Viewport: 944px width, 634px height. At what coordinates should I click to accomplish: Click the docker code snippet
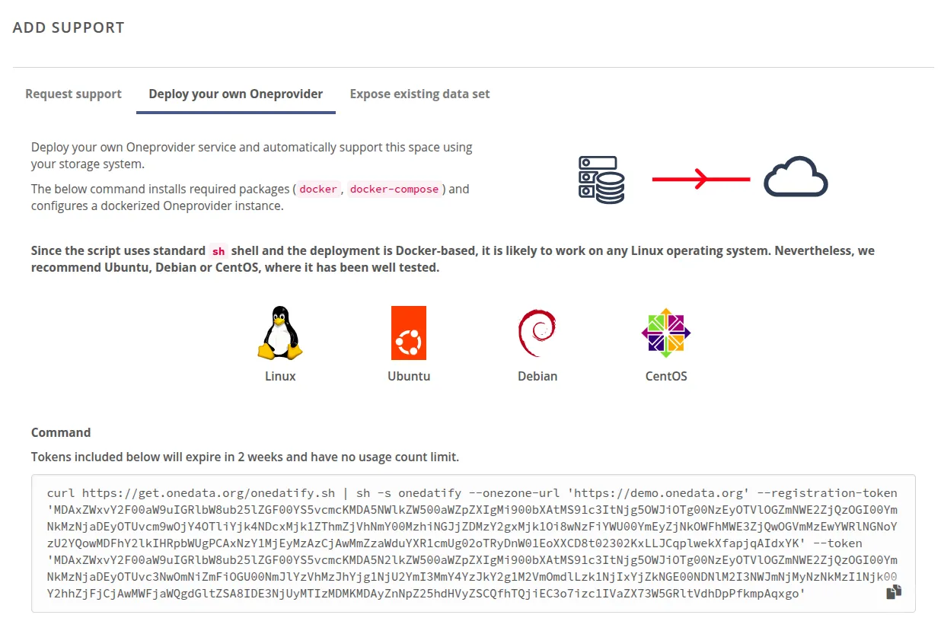(x=317, y=189)
